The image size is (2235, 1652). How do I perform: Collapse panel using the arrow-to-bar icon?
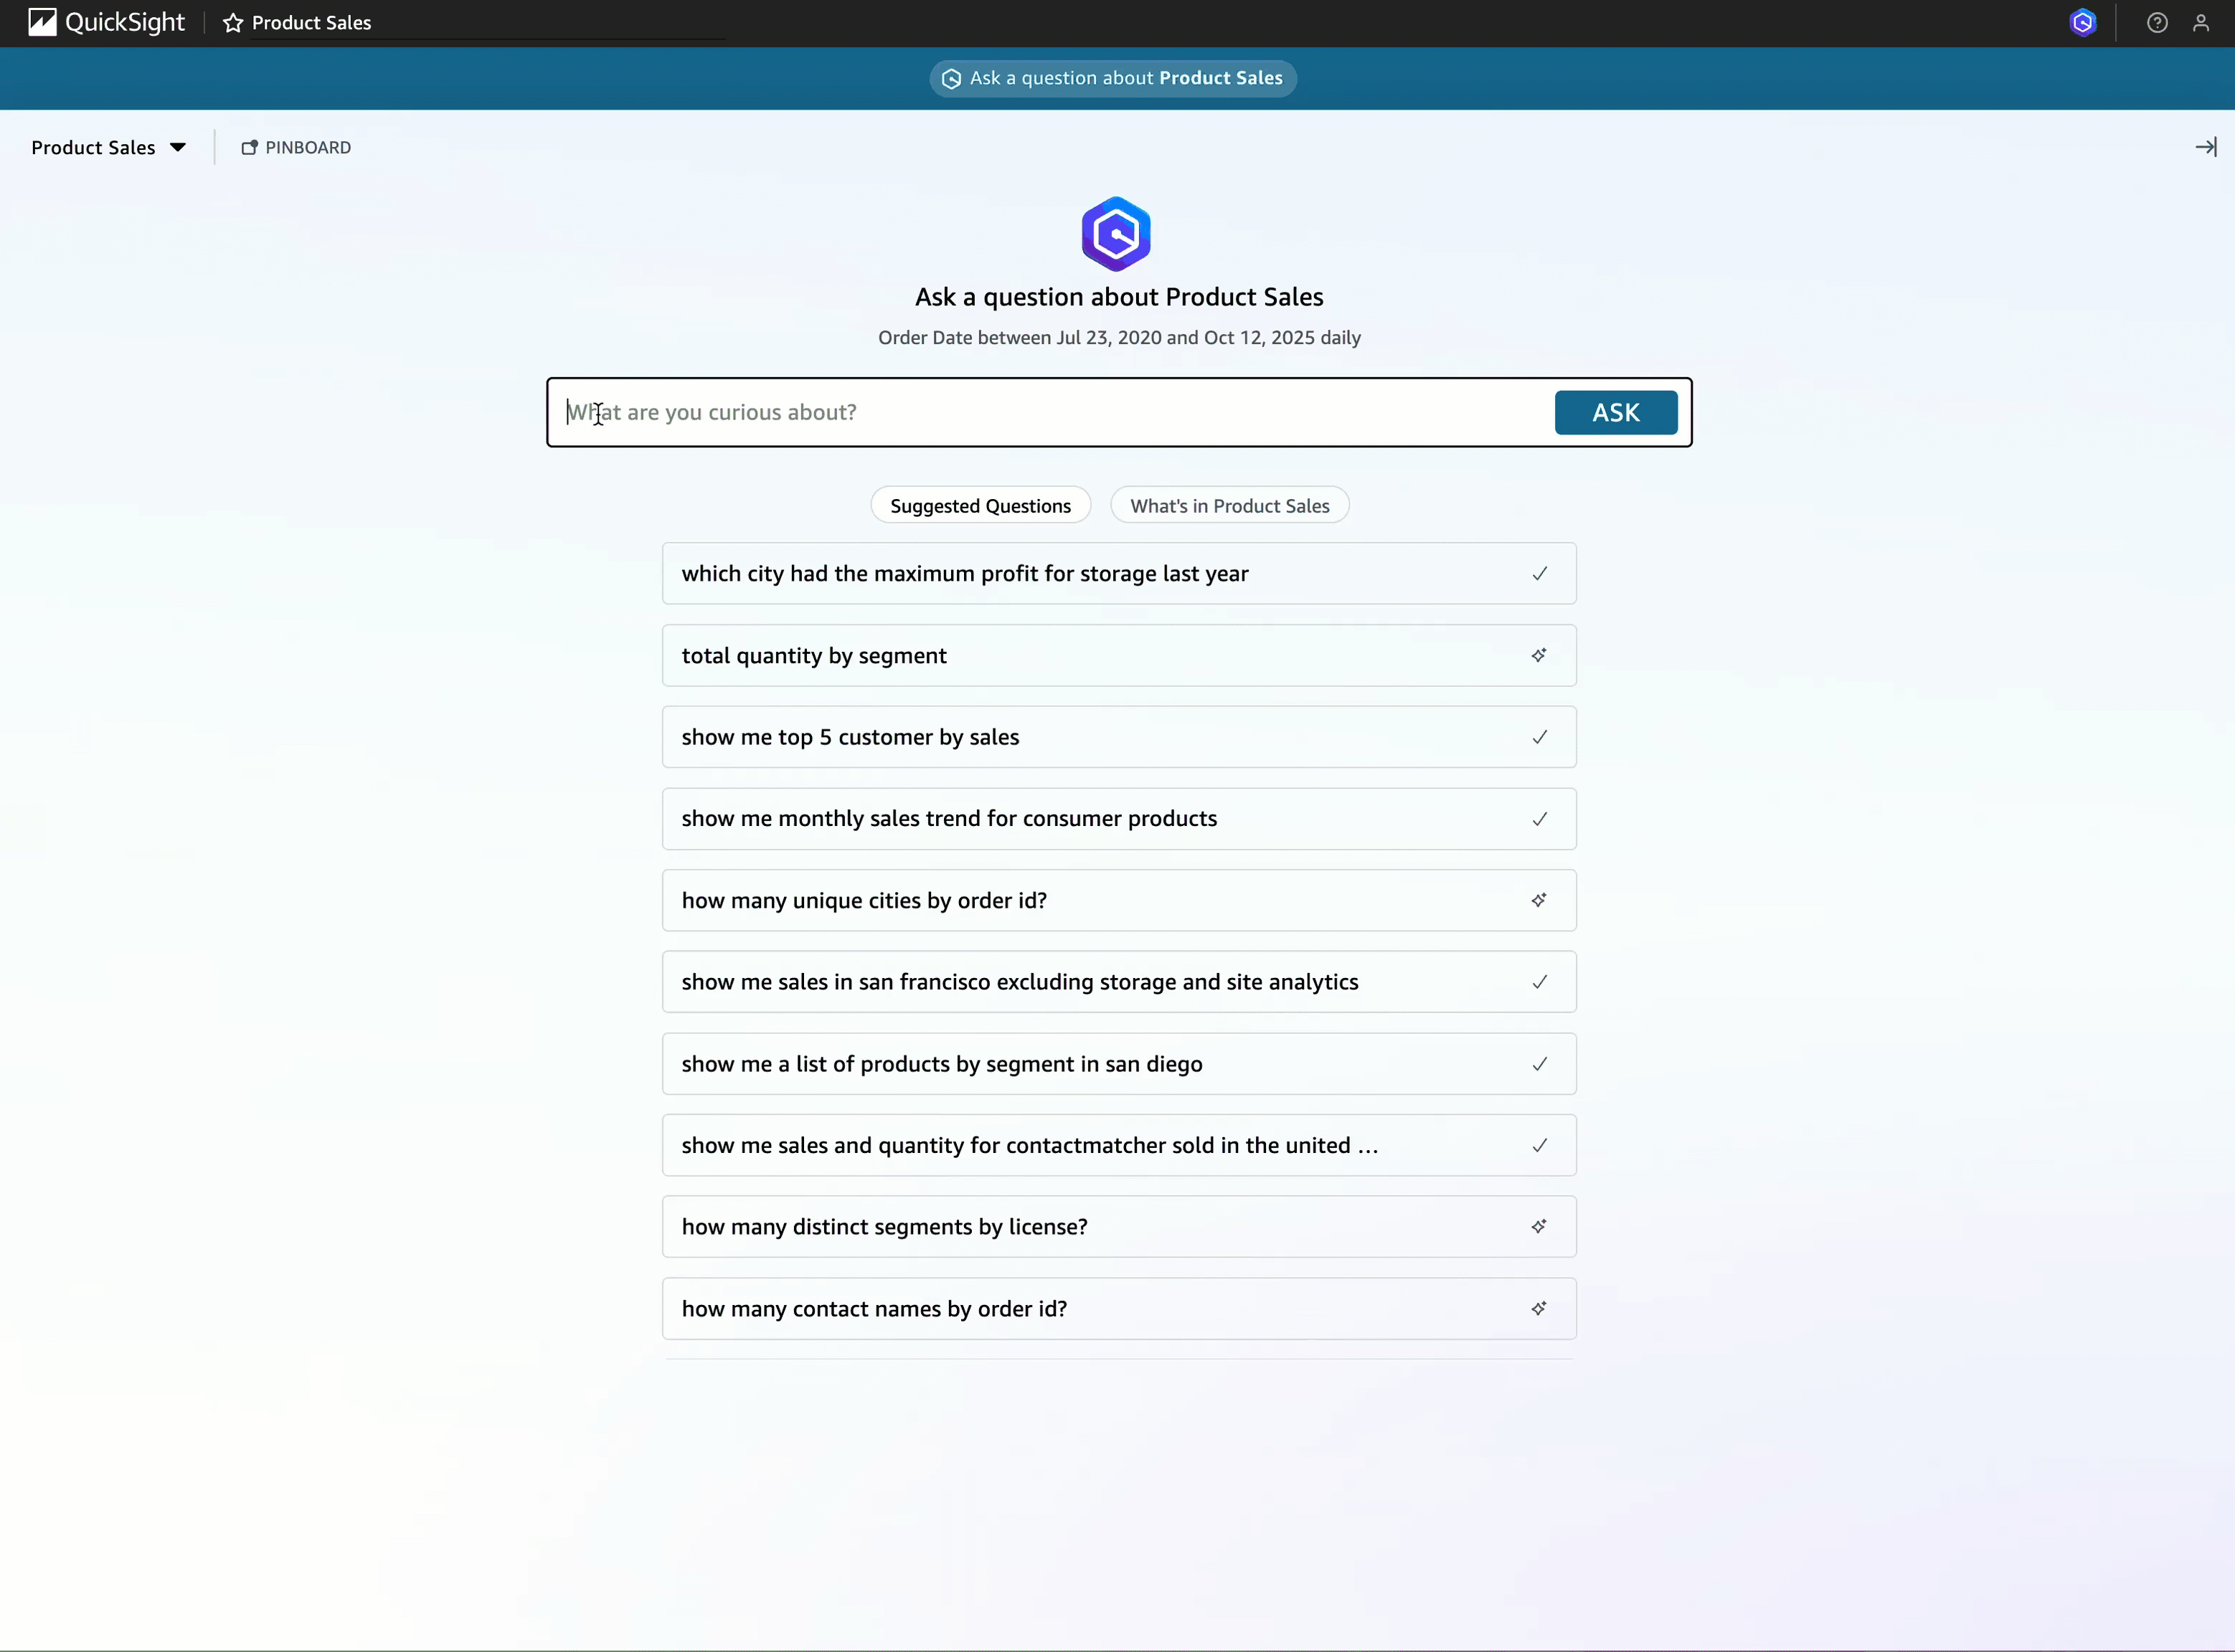2205,147
